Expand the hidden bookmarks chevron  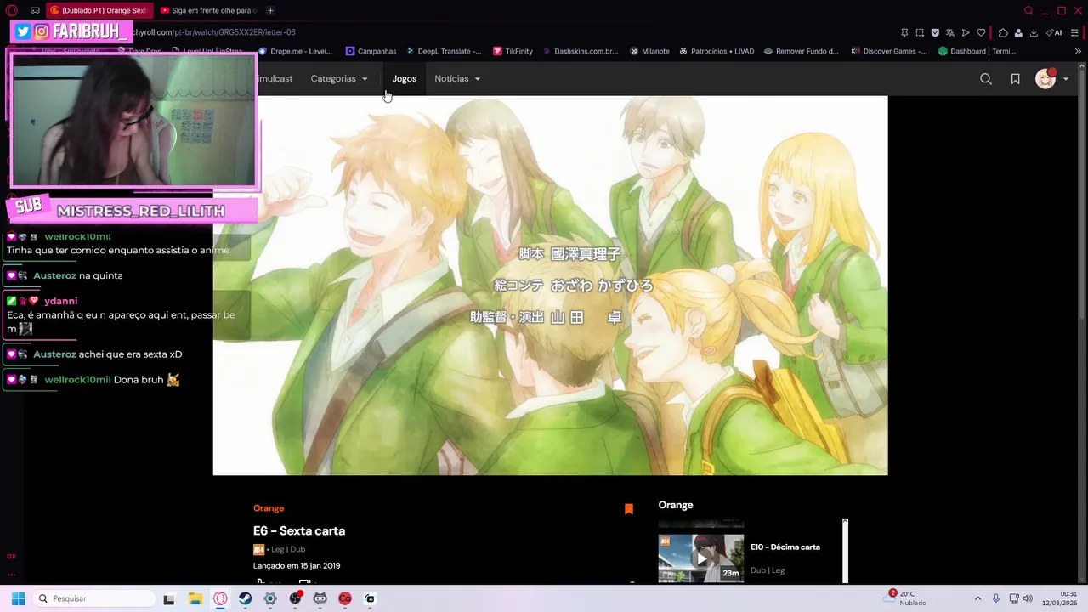coord(1078,51)
